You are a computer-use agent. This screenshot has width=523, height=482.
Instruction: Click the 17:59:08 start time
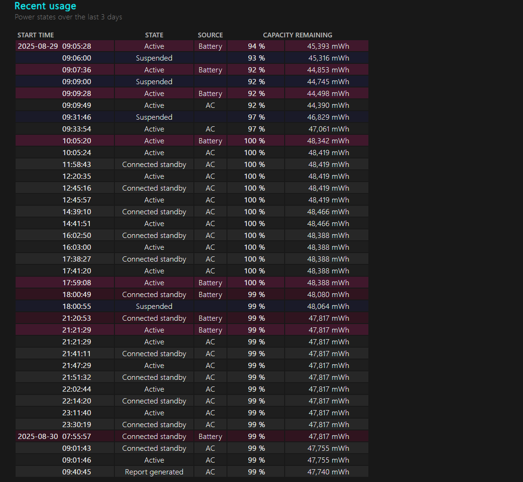(x=77, y=283)
